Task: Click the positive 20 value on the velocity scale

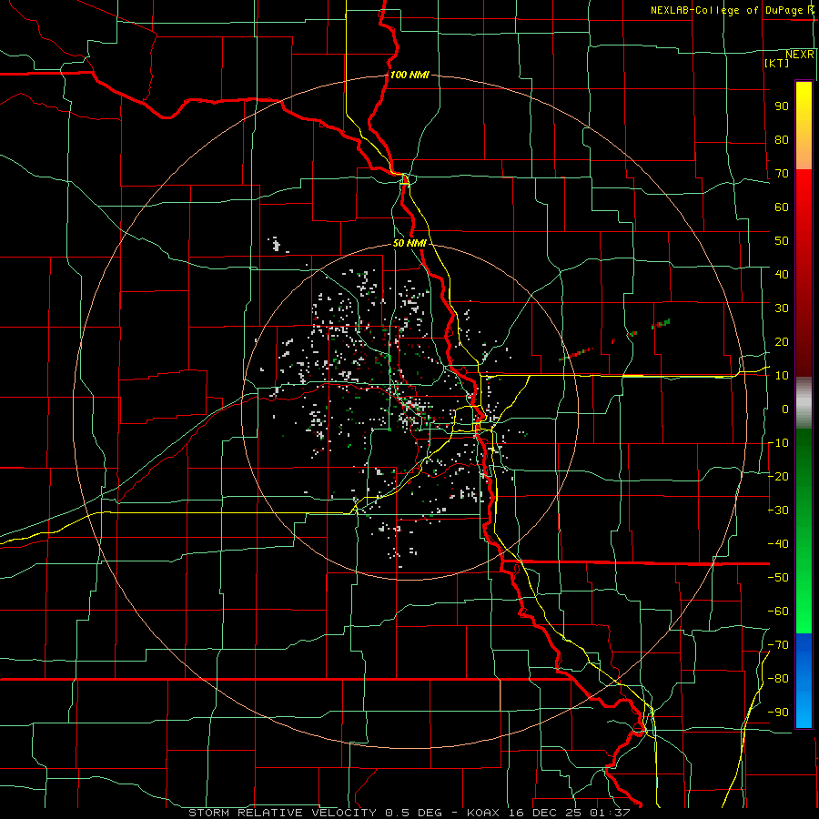Action: 782,341
